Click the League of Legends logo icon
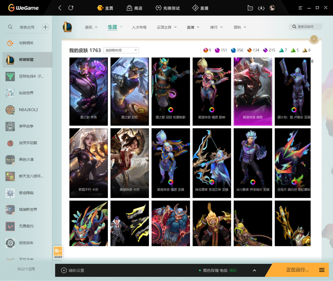The image size is (333, 281). click(67, 27)
